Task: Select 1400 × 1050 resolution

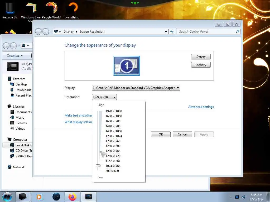Action: tap(114, 131)
